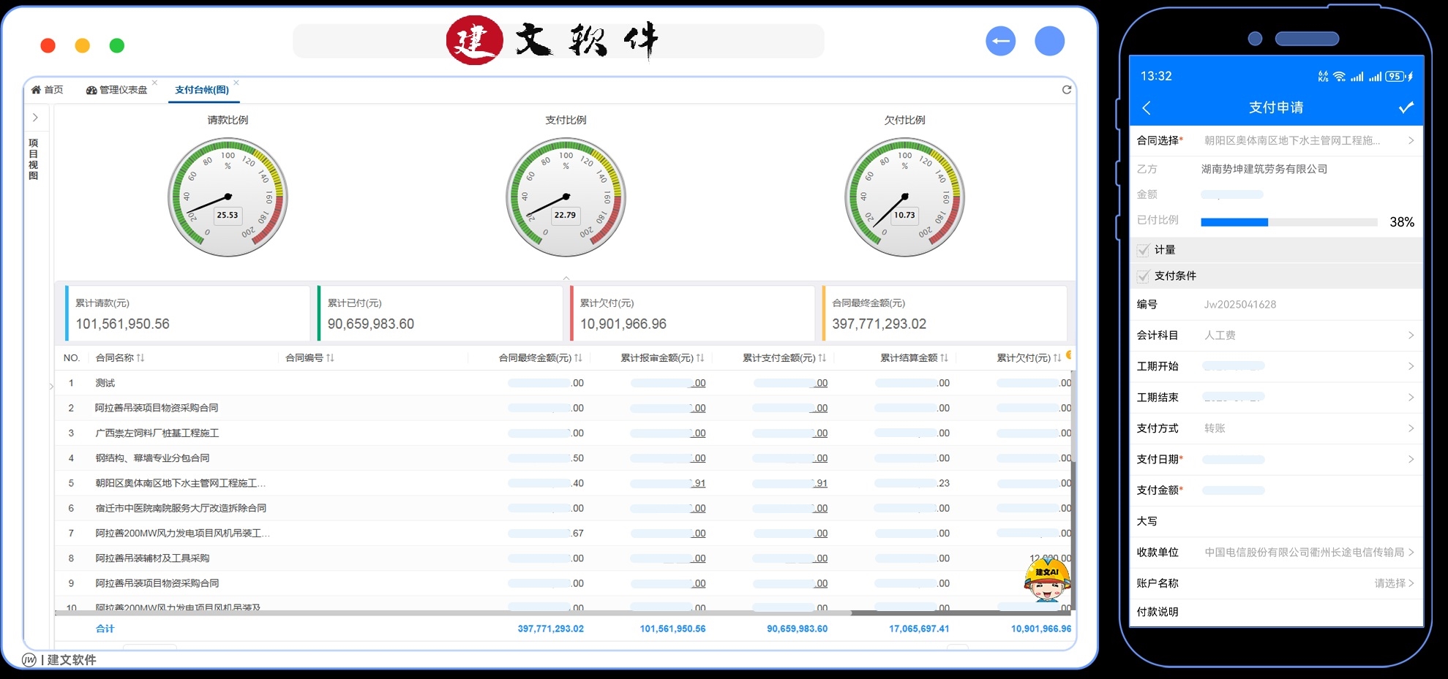Expand the 项目视图 side panel arrow
Screen dimensions: 1448x679
[x=36, y=117]
